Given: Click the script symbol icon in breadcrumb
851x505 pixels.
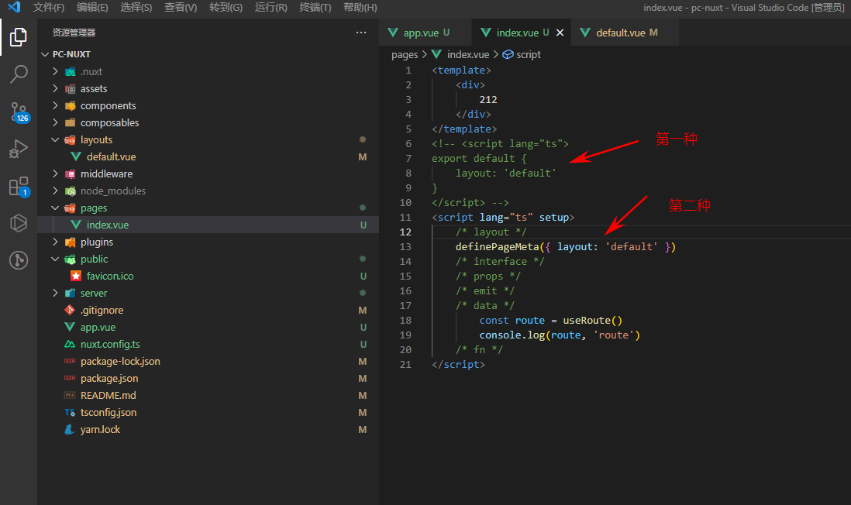Looking at the screenshot, I should (x=508, y=54).
